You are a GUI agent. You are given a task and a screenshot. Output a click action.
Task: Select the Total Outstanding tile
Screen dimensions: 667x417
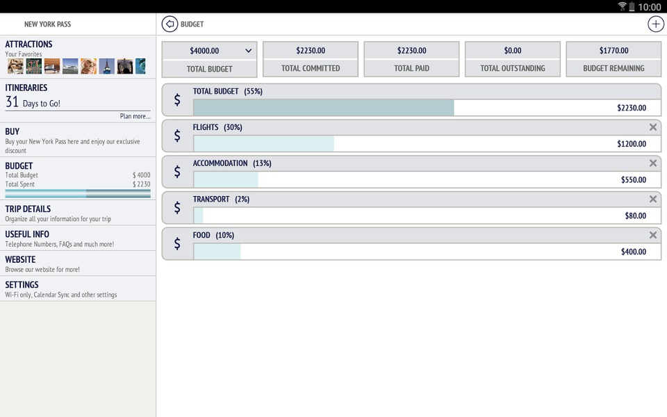point(513,59)
